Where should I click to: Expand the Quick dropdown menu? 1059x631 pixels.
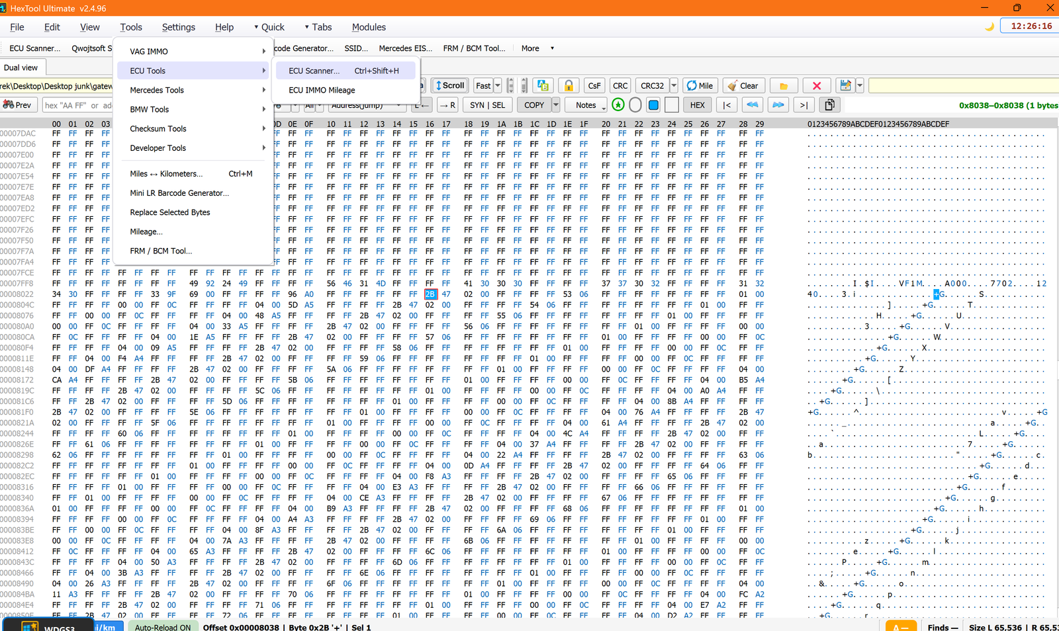(269, 27)
